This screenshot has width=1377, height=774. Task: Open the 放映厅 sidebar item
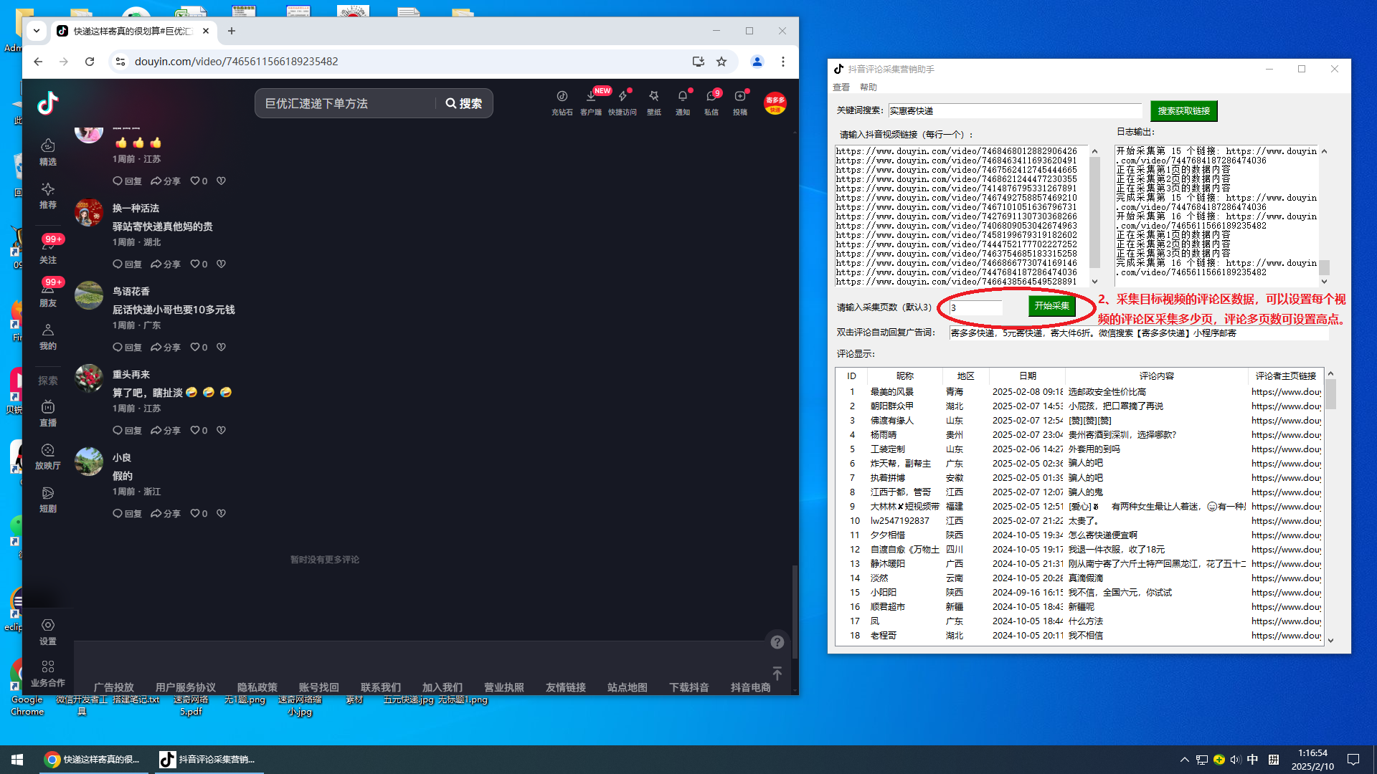click(48, 457)
